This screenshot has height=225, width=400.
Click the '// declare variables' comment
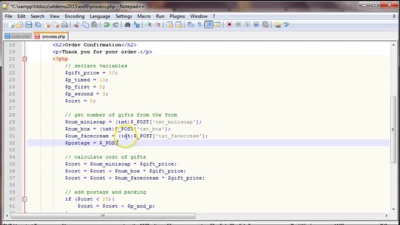pyautogui.click(x=96, y=66)
